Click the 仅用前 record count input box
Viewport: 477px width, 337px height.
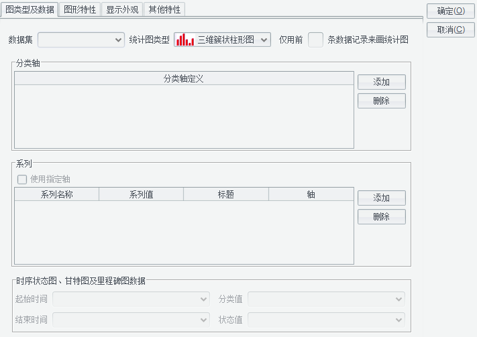pyautogui.click(x=315, y=40)
